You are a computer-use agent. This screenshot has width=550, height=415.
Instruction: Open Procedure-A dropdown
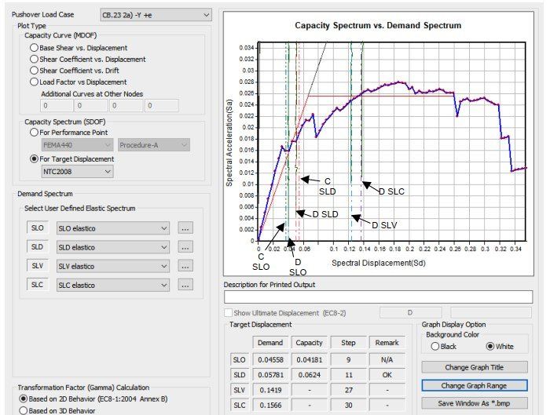point(154,145)
